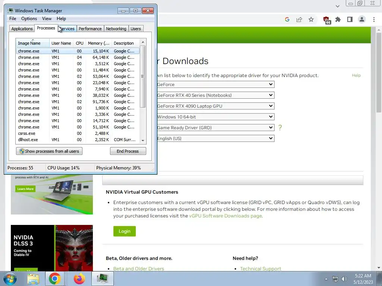
Task: Click the Task Manager title bar icon
Action: point(10,10)
